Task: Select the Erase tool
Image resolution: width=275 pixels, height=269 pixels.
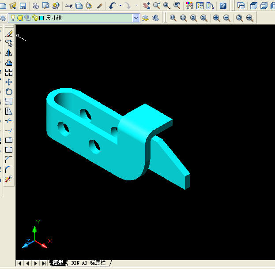Action: click(x=9, y=34)
